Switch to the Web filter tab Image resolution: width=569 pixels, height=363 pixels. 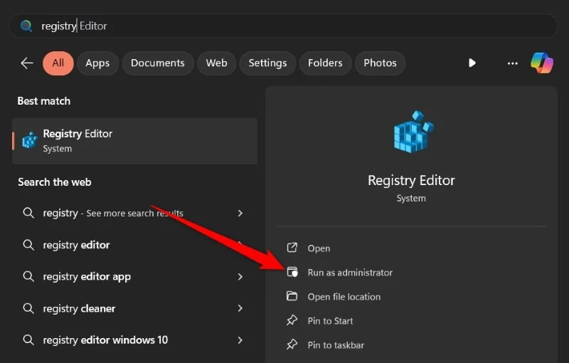(217, 63)
